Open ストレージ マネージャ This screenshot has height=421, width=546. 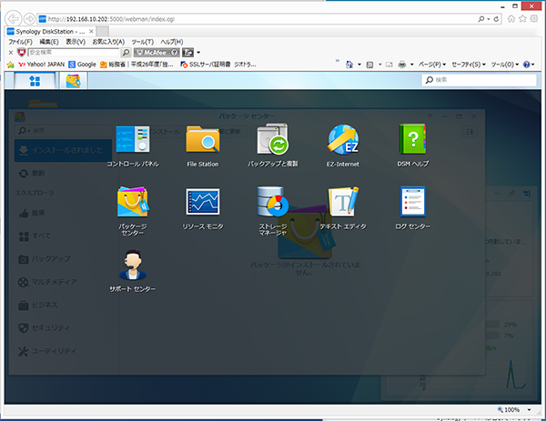(x=273, y=211)
